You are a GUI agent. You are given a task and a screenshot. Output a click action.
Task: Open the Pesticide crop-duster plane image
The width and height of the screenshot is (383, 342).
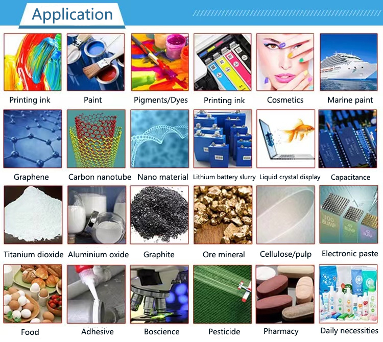pos(222,294)
